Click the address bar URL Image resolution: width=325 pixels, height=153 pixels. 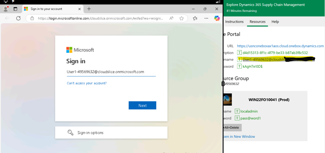101,18
